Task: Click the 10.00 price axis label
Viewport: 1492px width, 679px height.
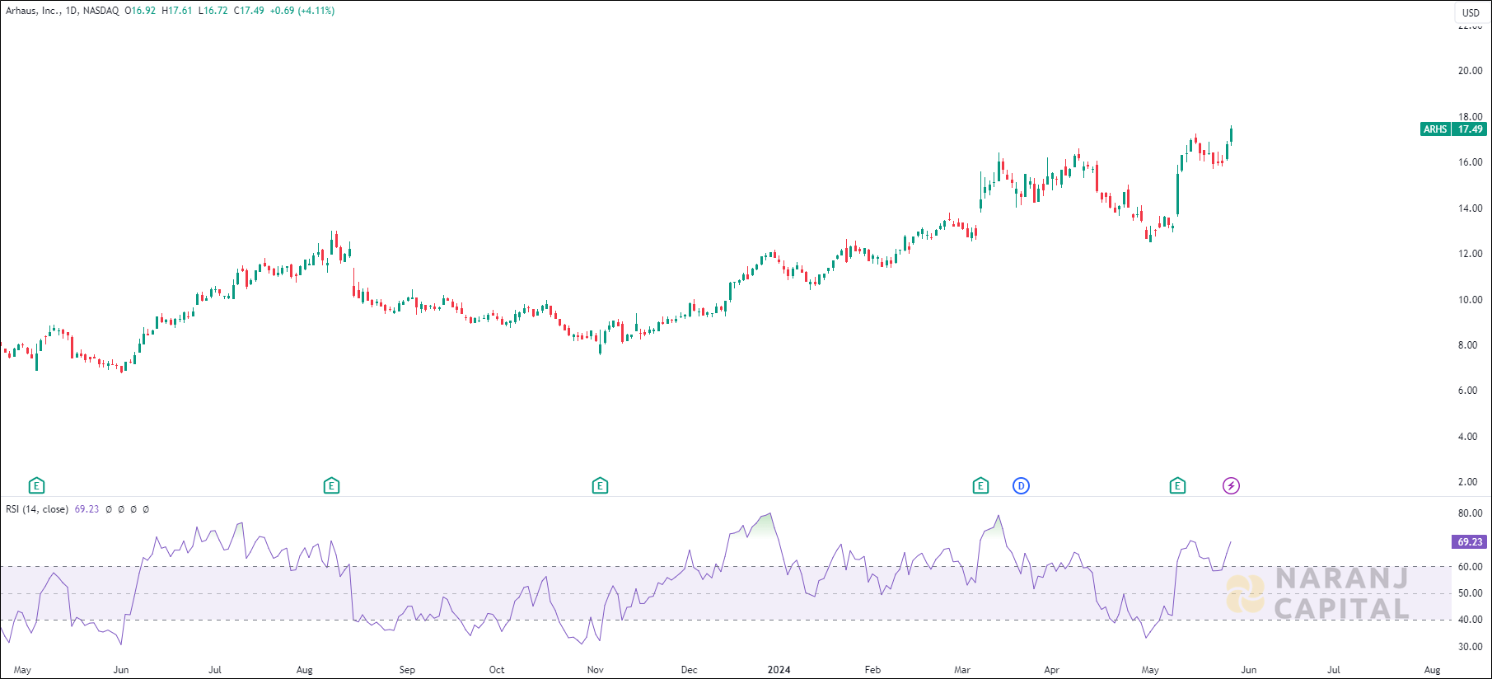Action: pos(1470,300)
